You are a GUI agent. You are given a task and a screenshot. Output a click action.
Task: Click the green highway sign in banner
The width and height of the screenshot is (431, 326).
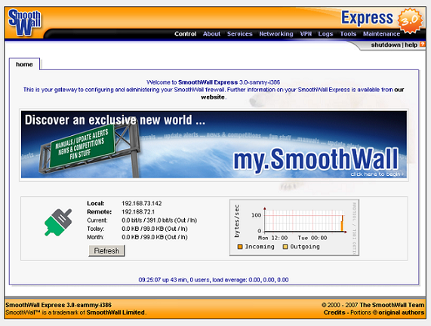point(82,146)
